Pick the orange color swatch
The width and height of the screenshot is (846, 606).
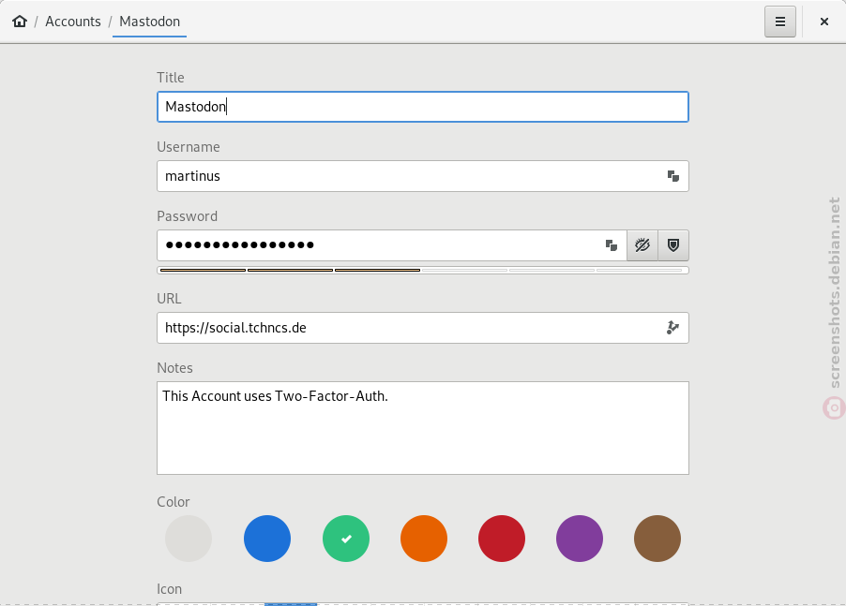pyautogui.click(x=424, y=539)
